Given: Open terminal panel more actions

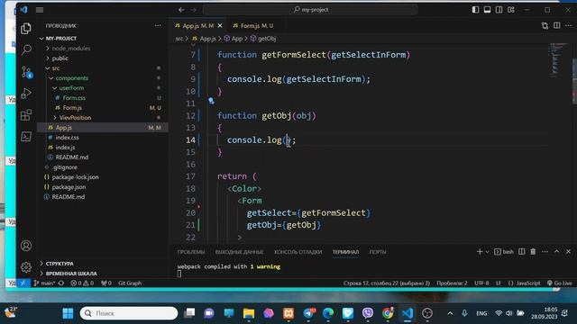Looking at the screenshot, I should click(x=545, y=252).
